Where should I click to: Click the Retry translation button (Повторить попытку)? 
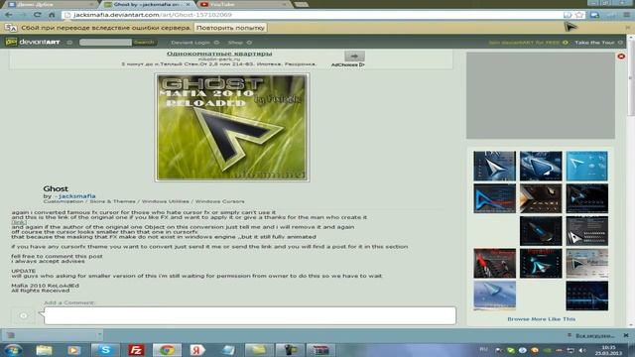click(x=230, y=28)
